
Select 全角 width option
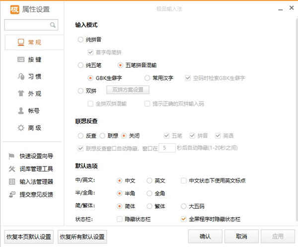149,193
